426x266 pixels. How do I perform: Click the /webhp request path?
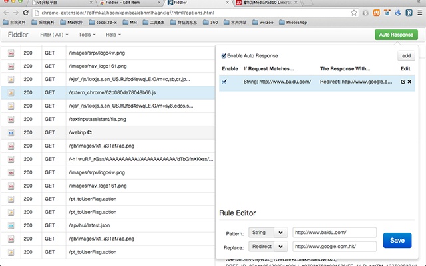coord(77,132)
